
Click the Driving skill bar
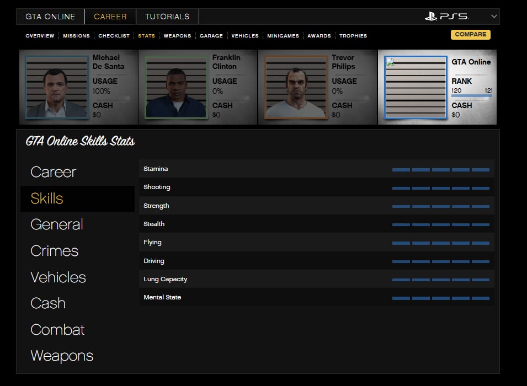(440, 261)
